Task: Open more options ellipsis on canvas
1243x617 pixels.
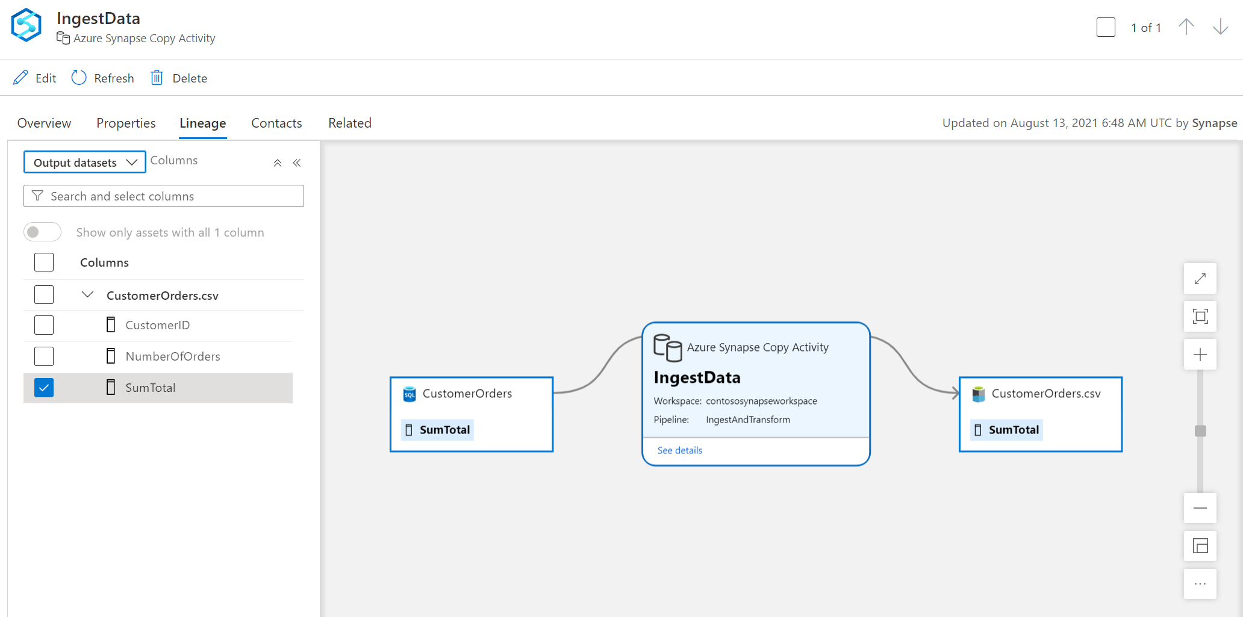Action: pos(1200,584)
